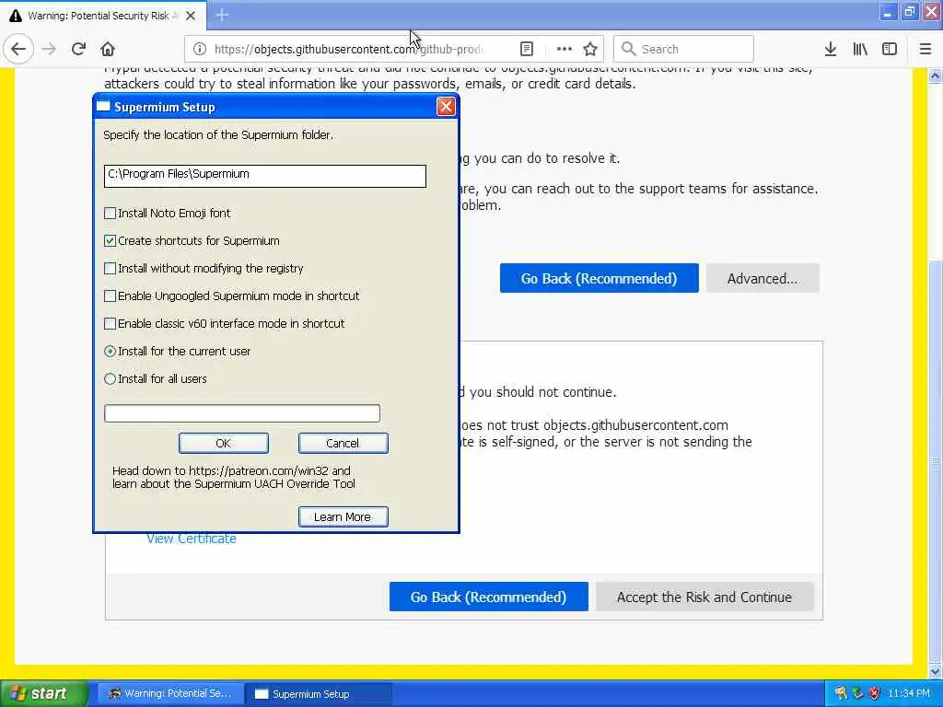This screenshot has width=943, height=707.
Task: Toggle Reader View icon in address bar
Action: 526,50
